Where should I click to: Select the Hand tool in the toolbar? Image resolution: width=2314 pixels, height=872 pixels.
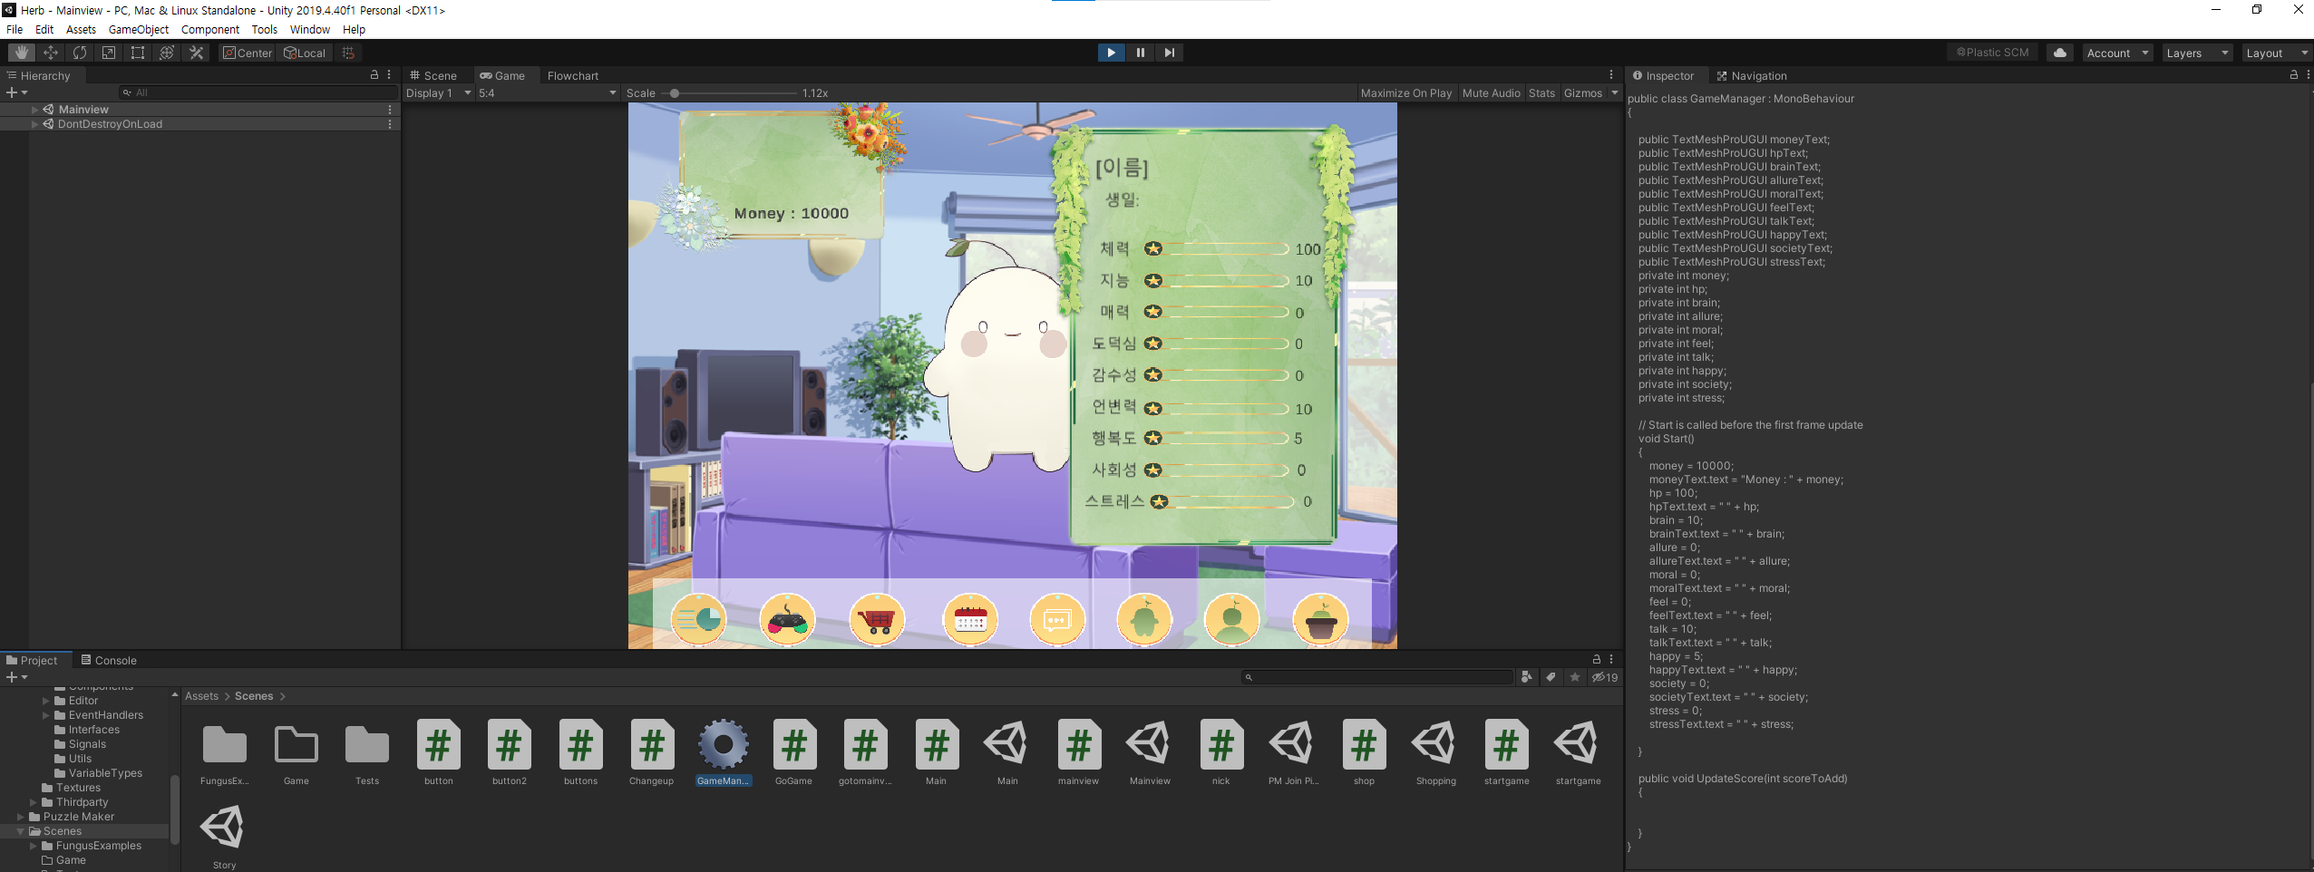20,52
